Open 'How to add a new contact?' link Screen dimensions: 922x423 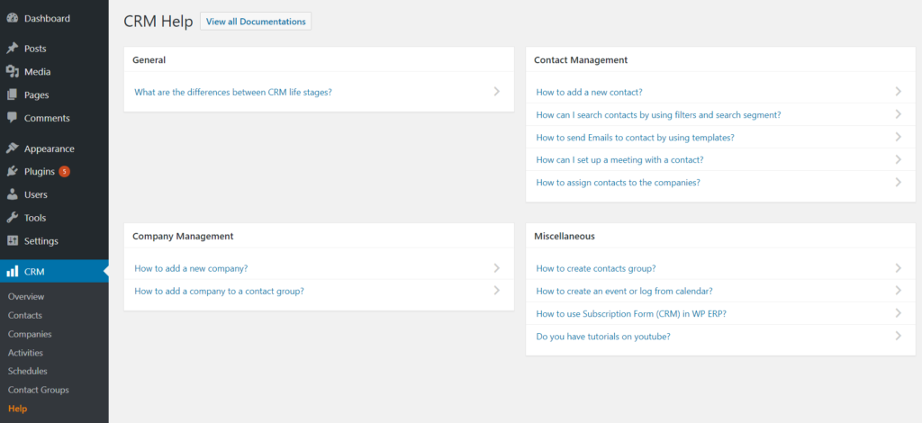pyautogui.click(x=589, y=92)
